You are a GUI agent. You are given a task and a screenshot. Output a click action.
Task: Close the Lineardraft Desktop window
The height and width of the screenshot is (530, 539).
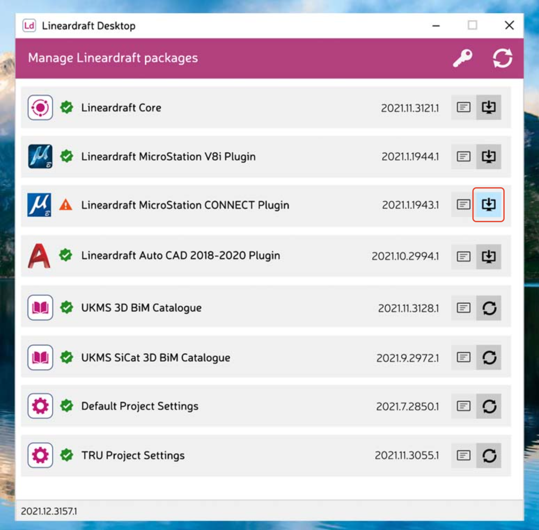pos(509,25)
